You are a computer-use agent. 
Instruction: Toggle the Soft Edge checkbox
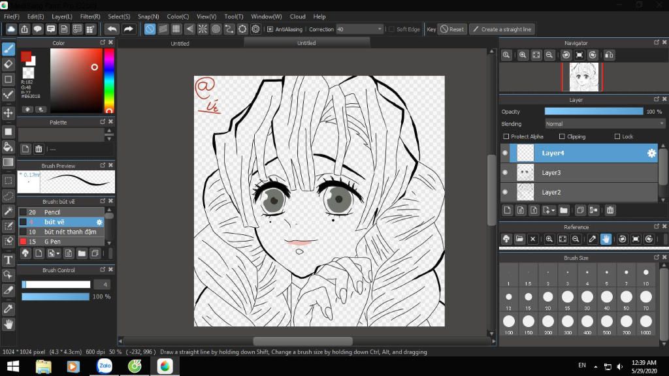coord(392,29)
